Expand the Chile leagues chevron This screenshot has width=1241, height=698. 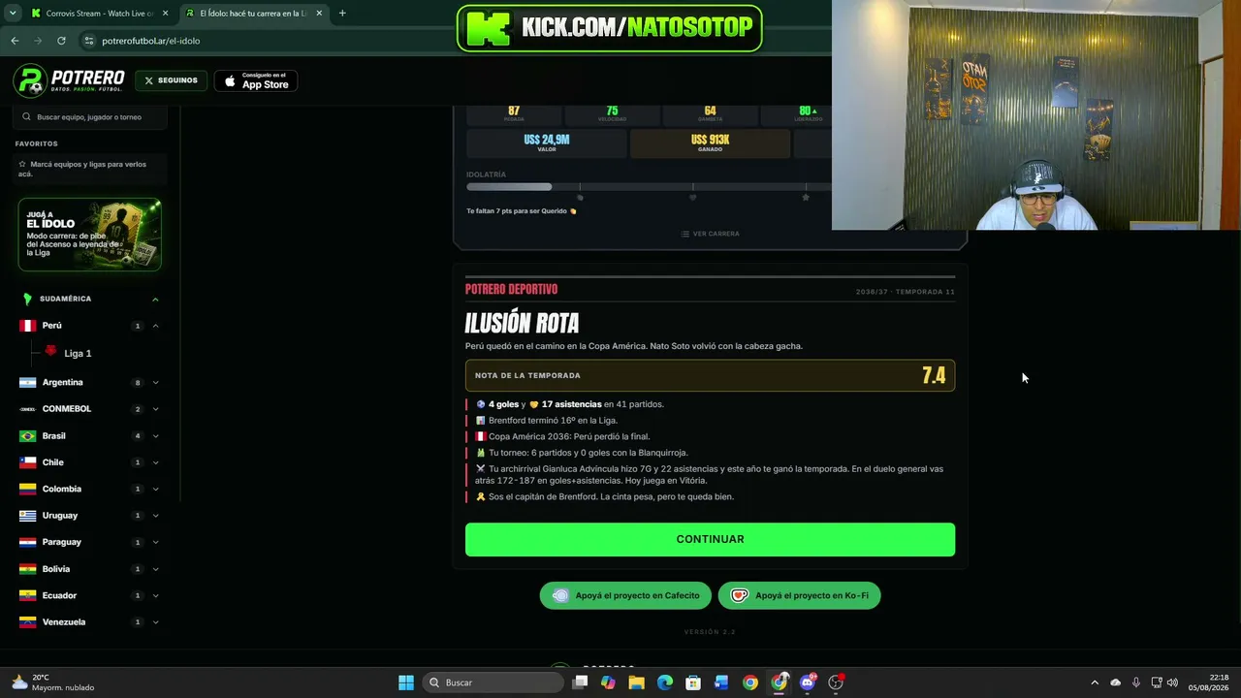pyautogui.click(x=155, y=462)
